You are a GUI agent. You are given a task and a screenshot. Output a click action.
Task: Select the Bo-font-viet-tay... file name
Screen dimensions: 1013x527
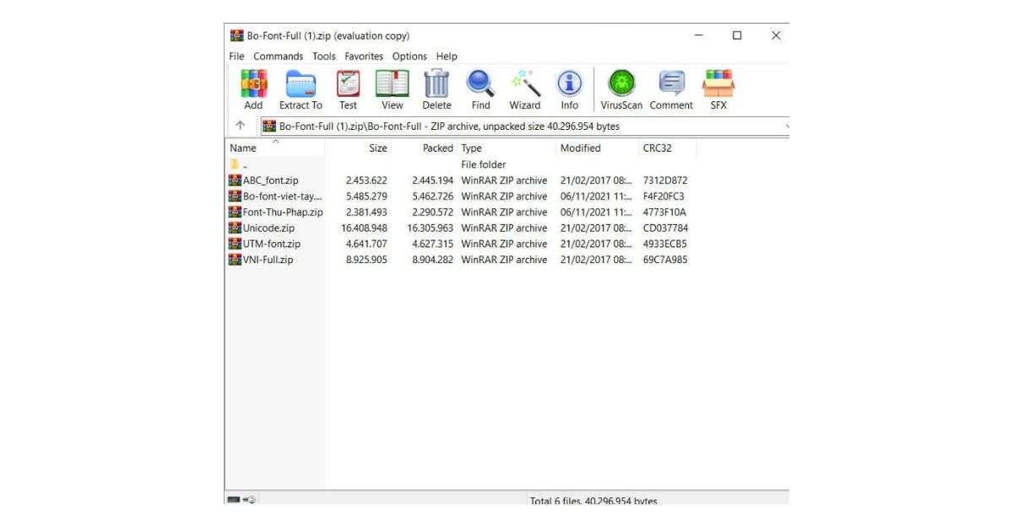point(283,196)
